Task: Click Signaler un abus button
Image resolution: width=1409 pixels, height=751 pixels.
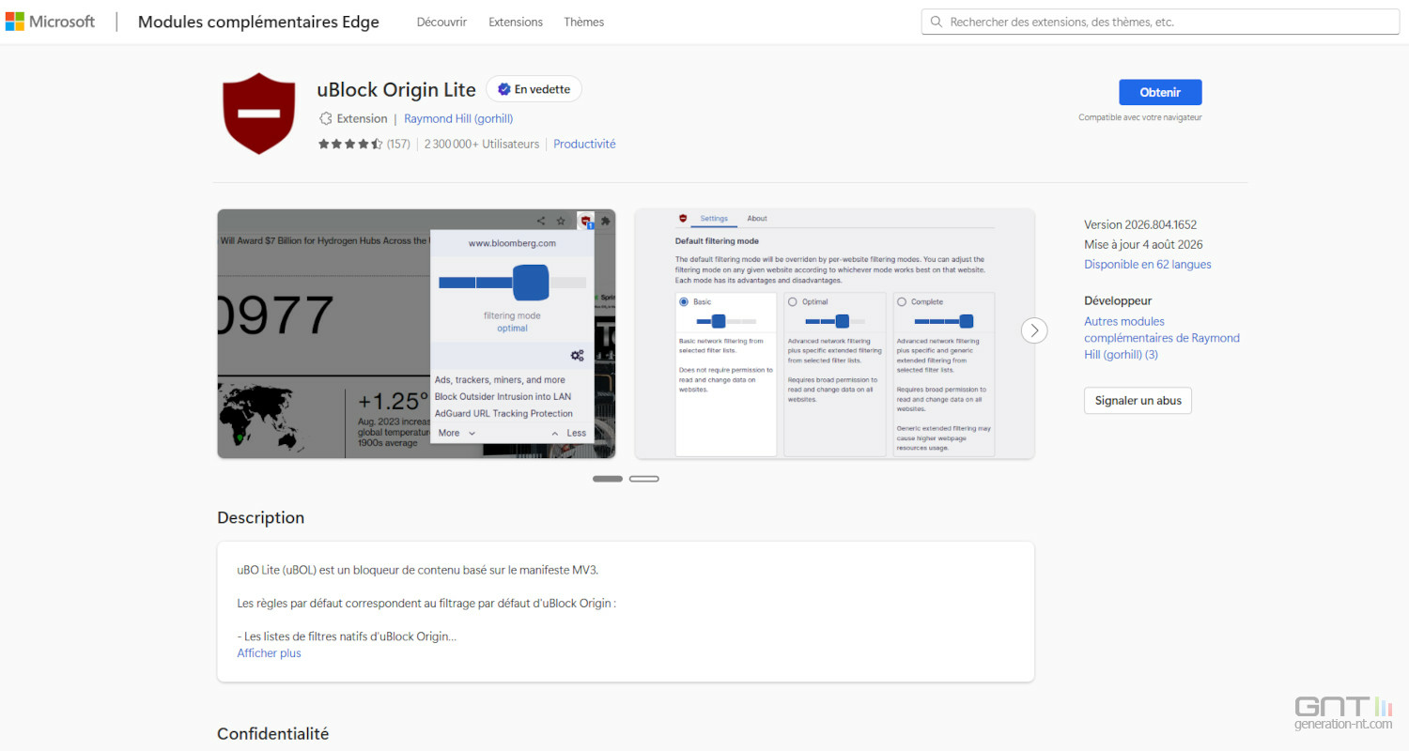Action: [1138, 401]
